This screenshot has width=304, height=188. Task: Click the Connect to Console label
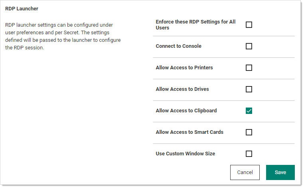tap(178, 46)
